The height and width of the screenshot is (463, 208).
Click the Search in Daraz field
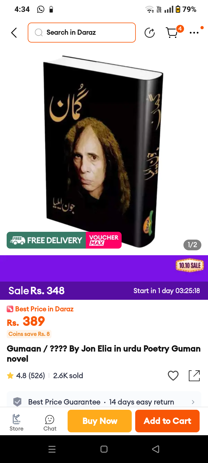click(82, 32)
